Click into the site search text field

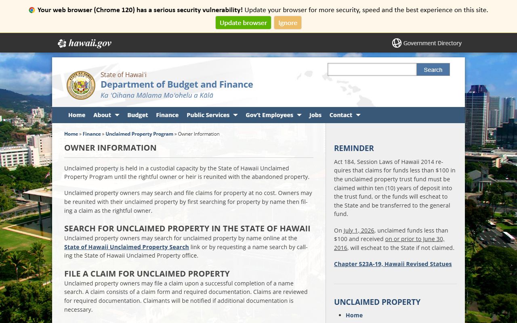[372, 70]
